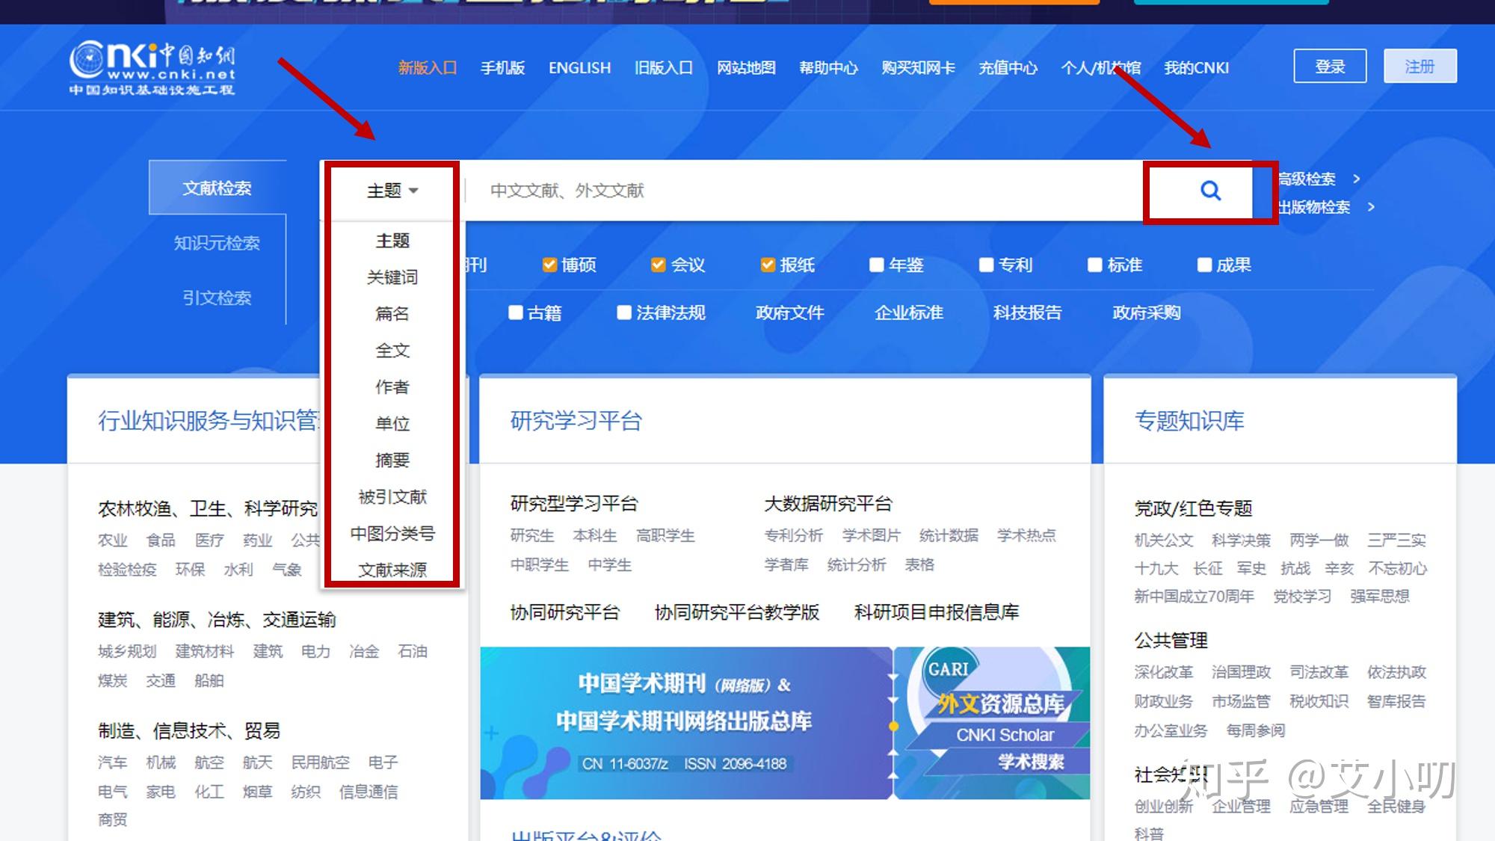
Task: Click the 中国学术期刊网络出版总库 banner
Action: coord(685,723)
